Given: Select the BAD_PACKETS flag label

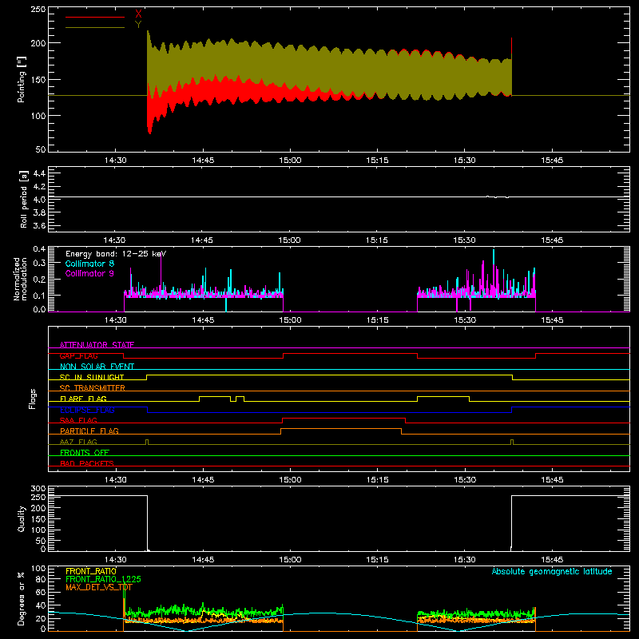Looking at the screenshot, I should click(x=87, y=463).
